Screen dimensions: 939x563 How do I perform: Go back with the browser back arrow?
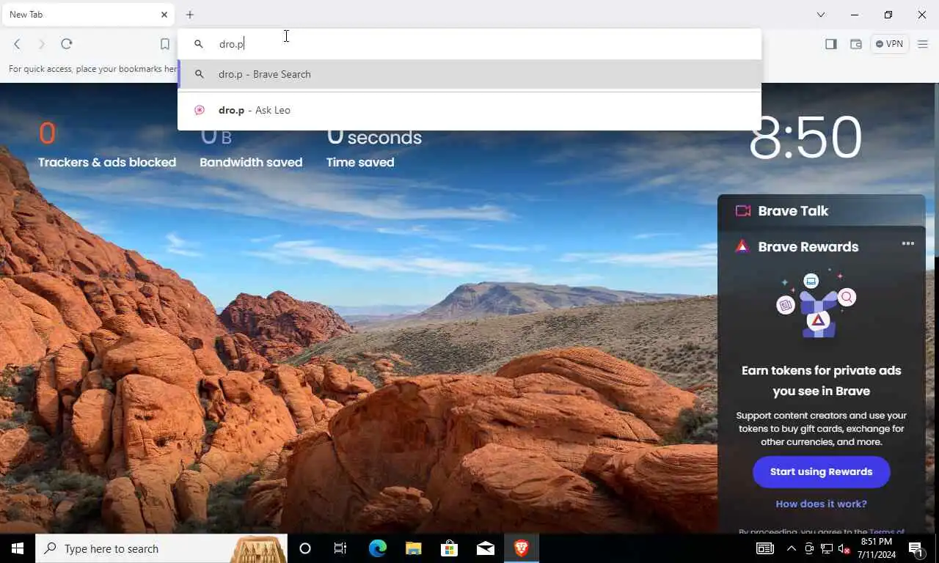point(17,44)
